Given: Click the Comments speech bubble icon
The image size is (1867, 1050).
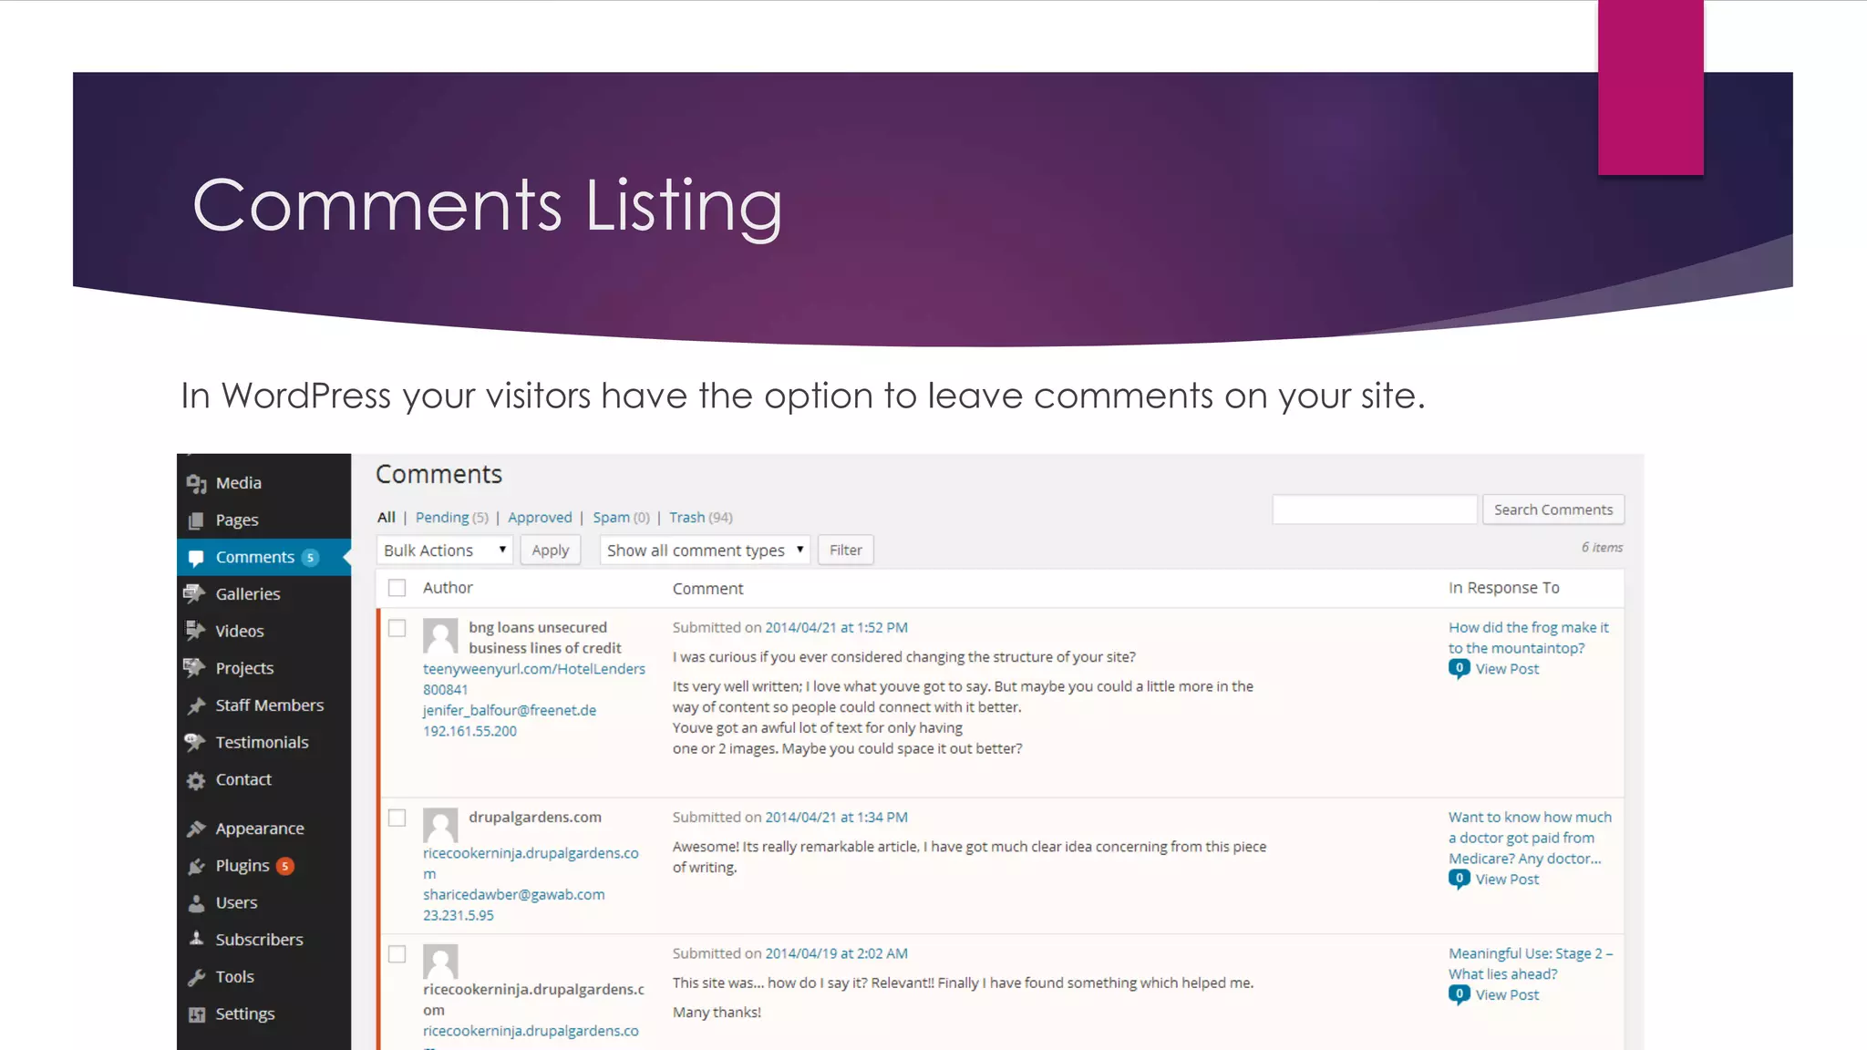Looking at the screenshot, I should point(196,558).
